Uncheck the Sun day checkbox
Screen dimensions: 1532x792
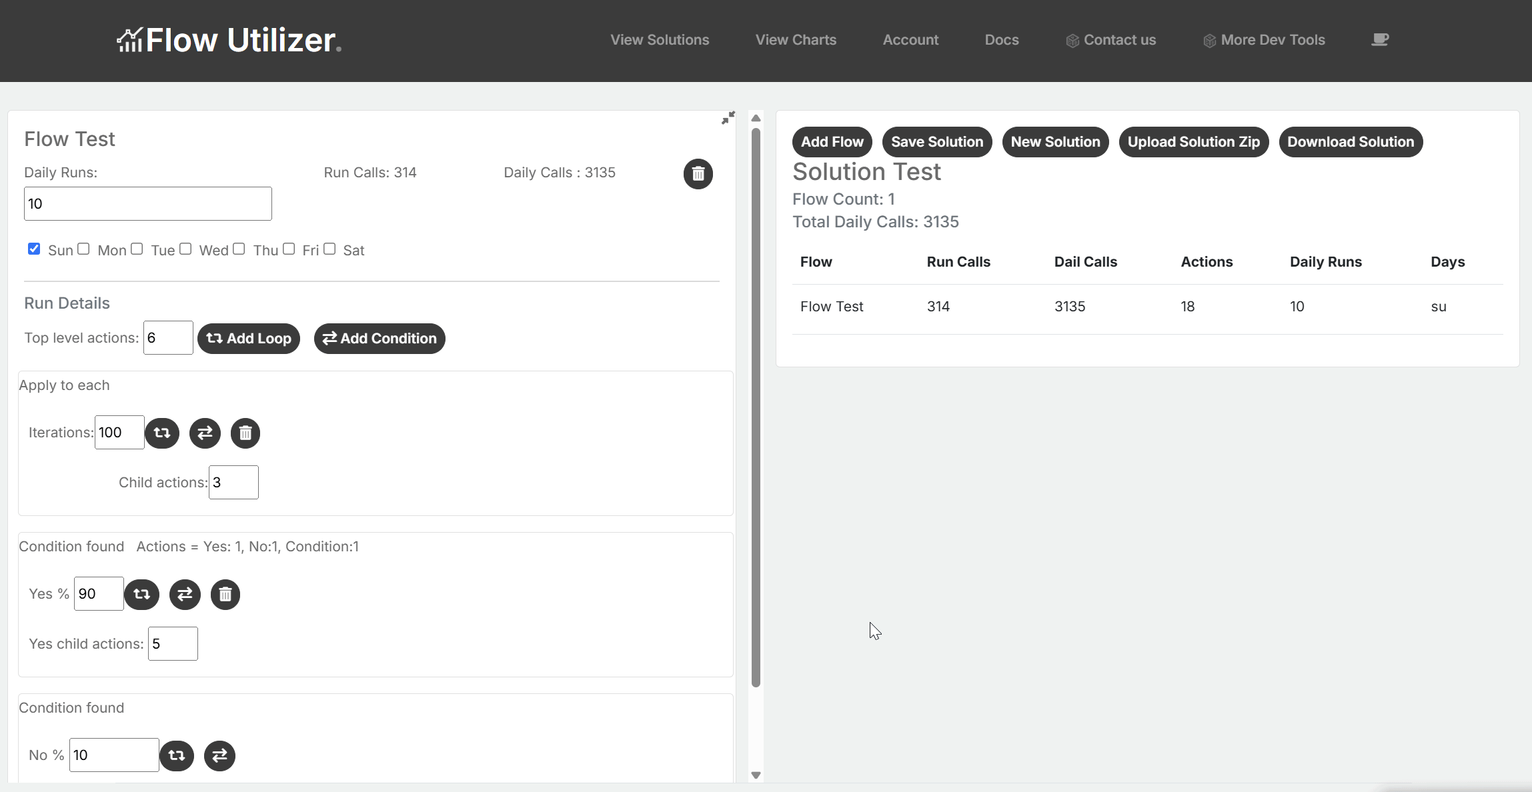coord(34,249)
